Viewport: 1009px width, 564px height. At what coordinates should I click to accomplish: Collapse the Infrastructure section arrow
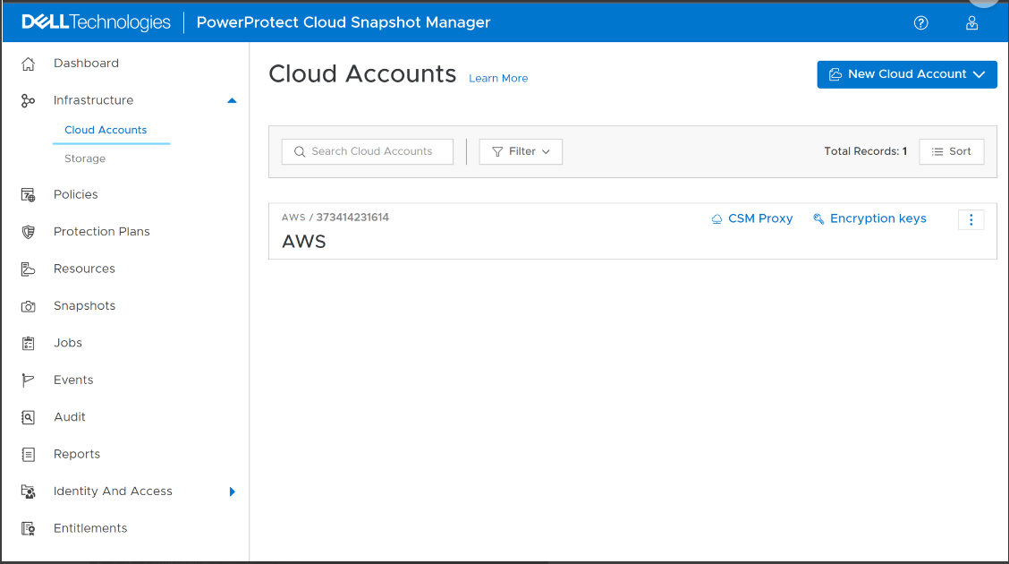pos(233,100)
